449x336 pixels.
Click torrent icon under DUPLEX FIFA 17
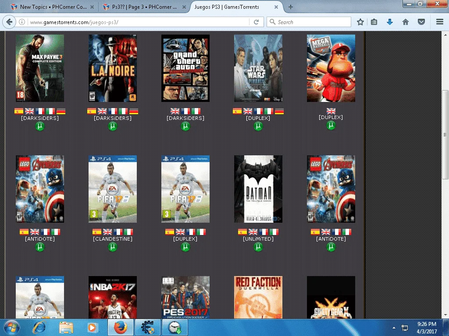[x=185, y=247]
